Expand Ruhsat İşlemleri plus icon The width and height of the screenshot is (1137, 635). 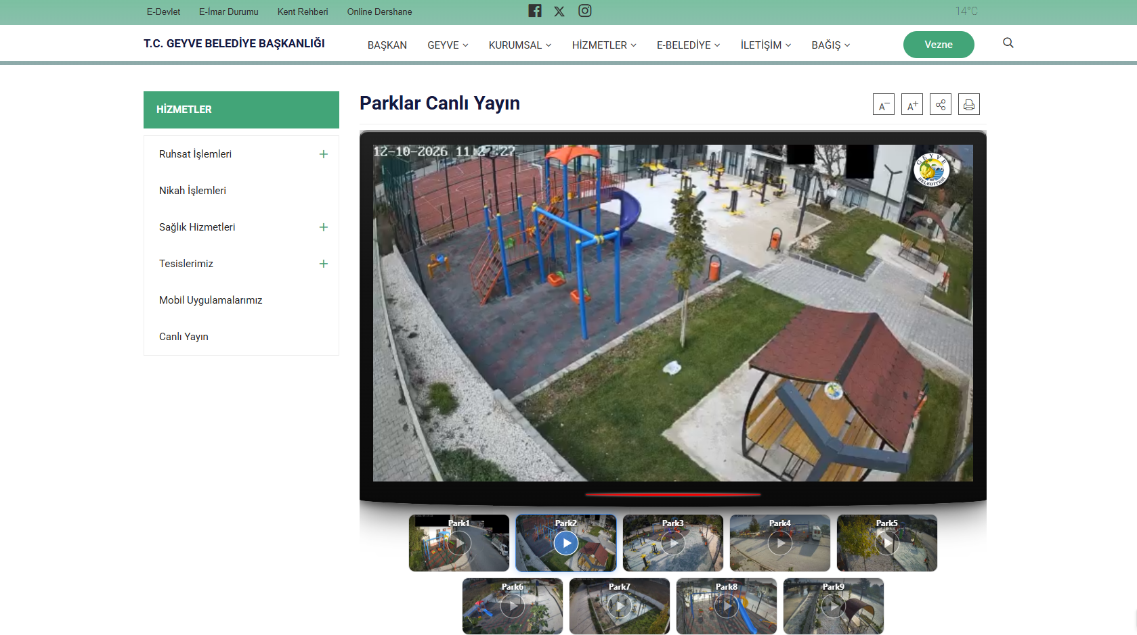[324, 154]
